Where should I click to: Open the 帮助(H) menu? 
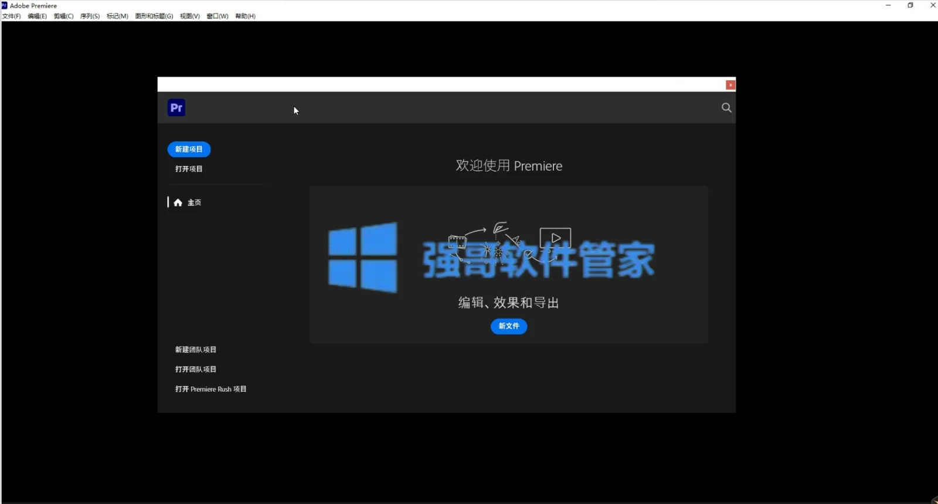[x=246, y=16]
